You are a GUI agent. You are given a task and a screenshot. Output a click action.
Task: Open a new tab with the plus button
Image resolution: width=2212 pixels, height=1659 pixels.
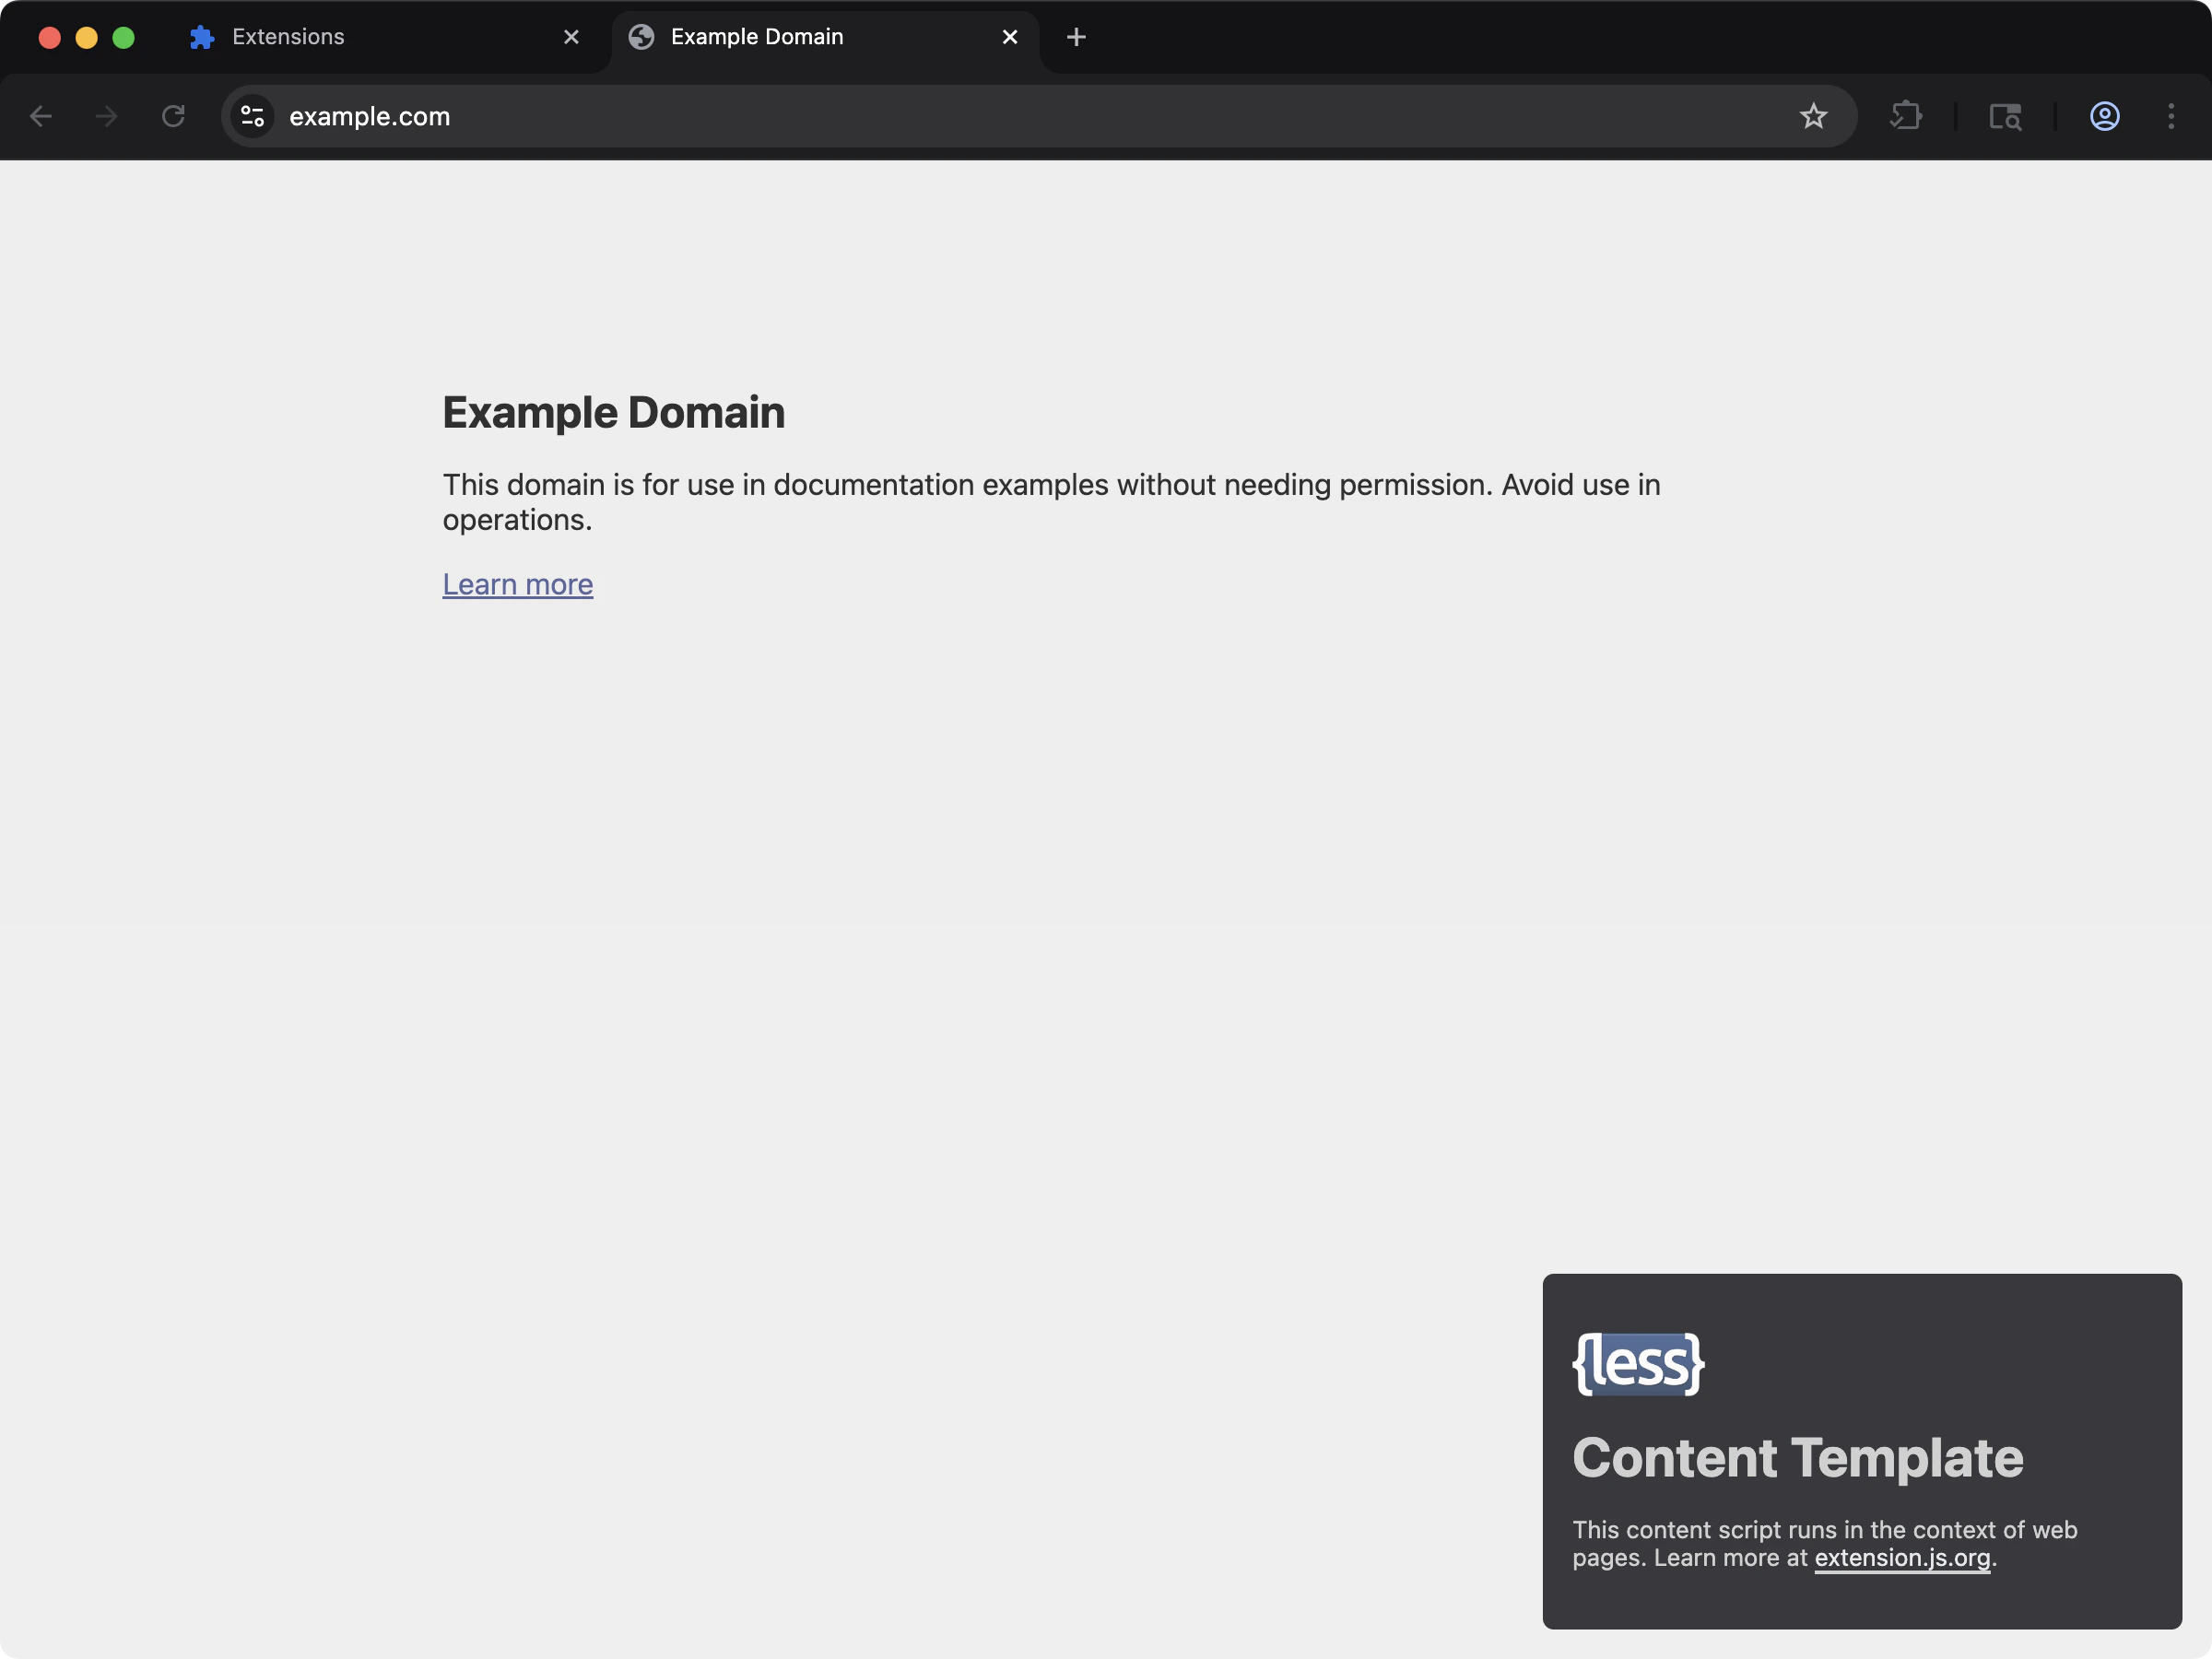coord(1075,37)
